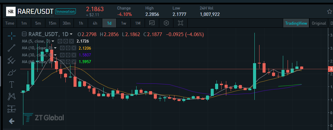333x130 pixels.
Task: Remove the MA 30 indicator
Action: coord(74,55)
